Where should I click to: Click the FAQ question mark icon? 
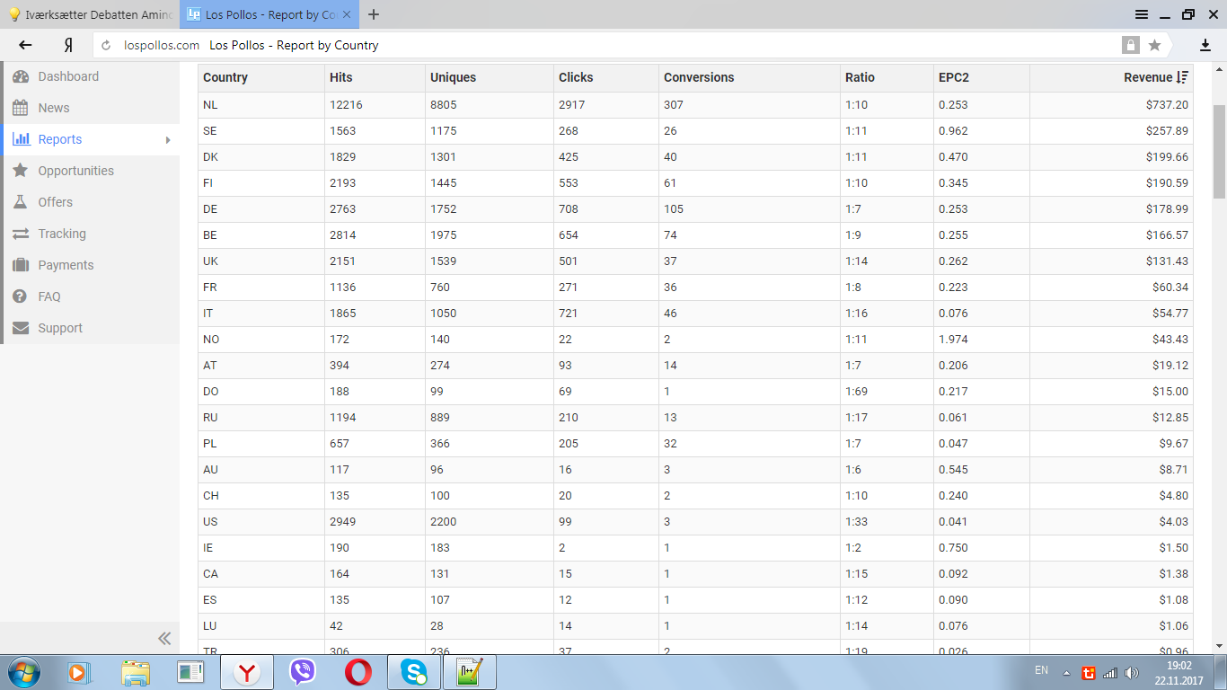(x=21, y=296)
